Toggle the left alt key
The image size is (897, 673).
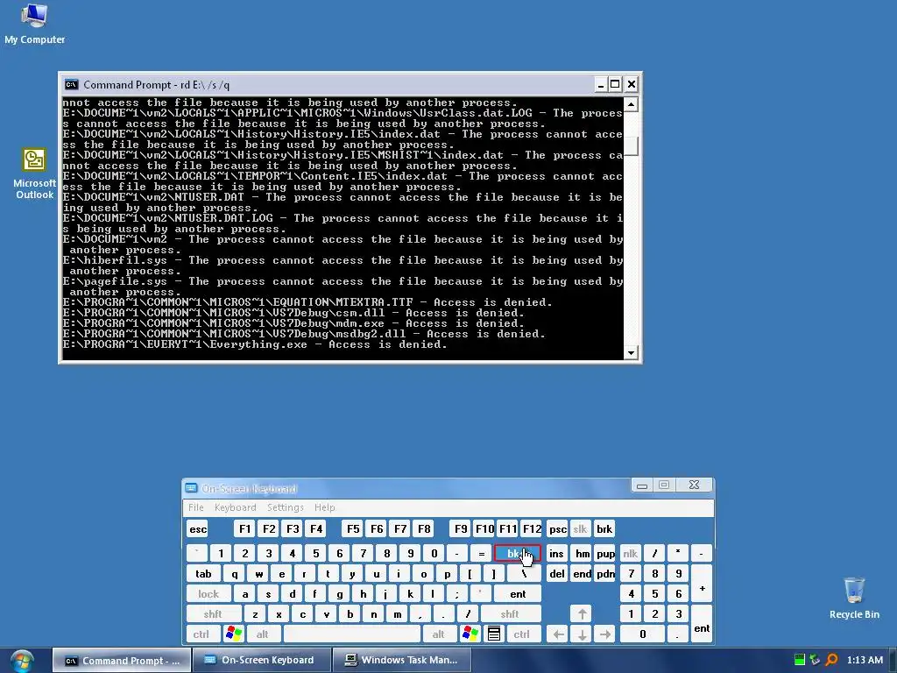(263, 634)
